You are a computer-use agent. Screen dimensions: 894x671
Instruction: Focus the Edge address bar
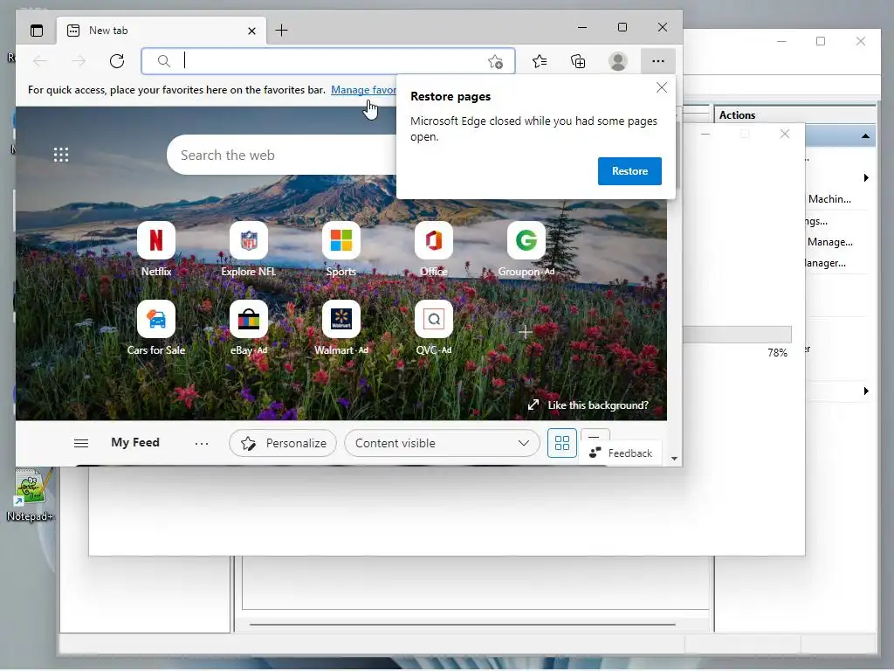point(328,61)
